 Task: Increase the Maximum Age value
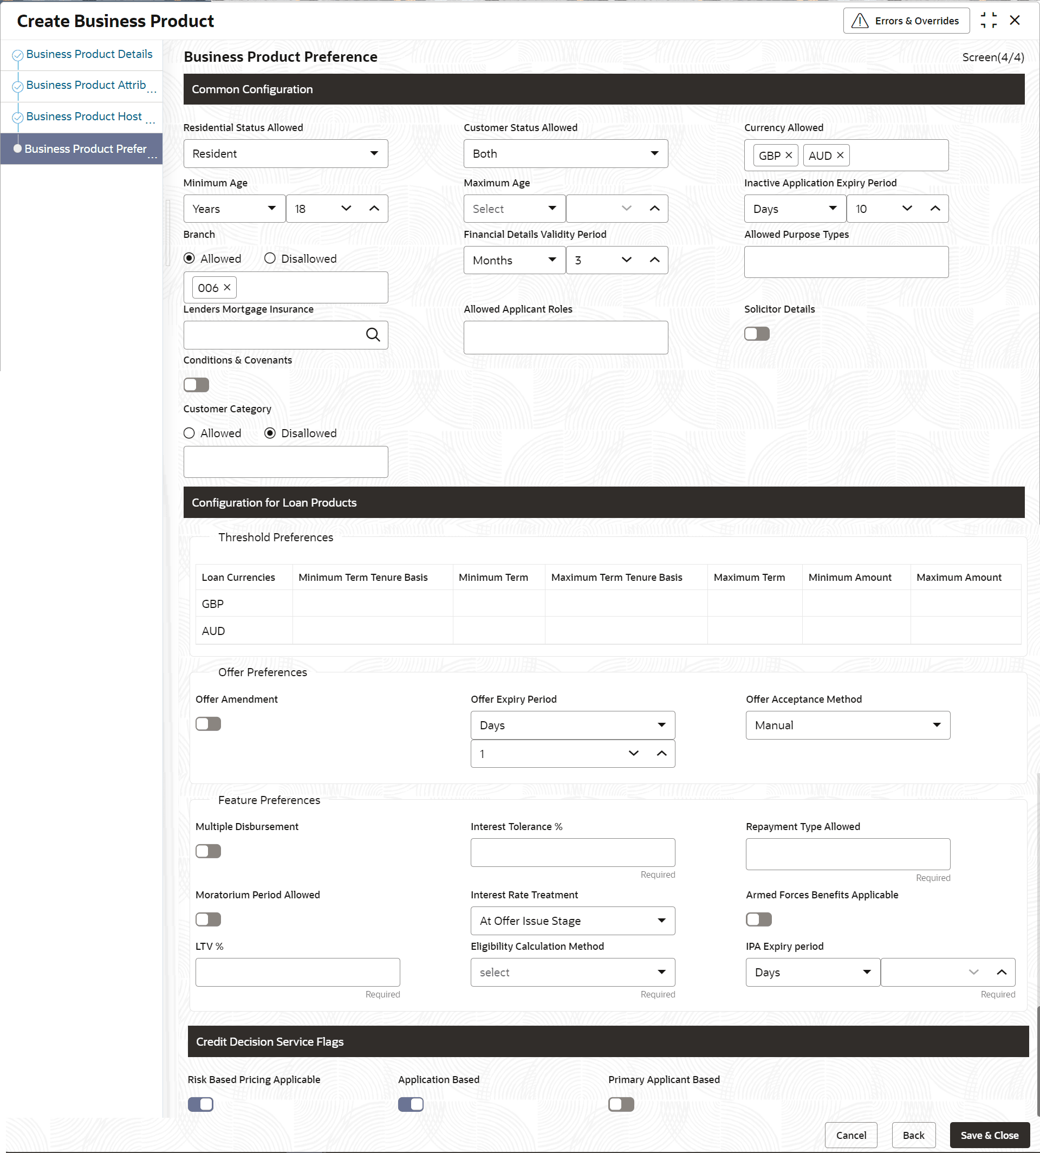click(x=655, y=209)
